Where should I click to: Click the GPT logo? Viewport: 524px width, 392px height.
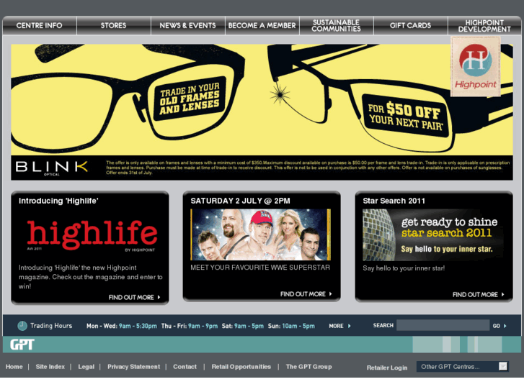pyautogui.click(x=22, y=345)
